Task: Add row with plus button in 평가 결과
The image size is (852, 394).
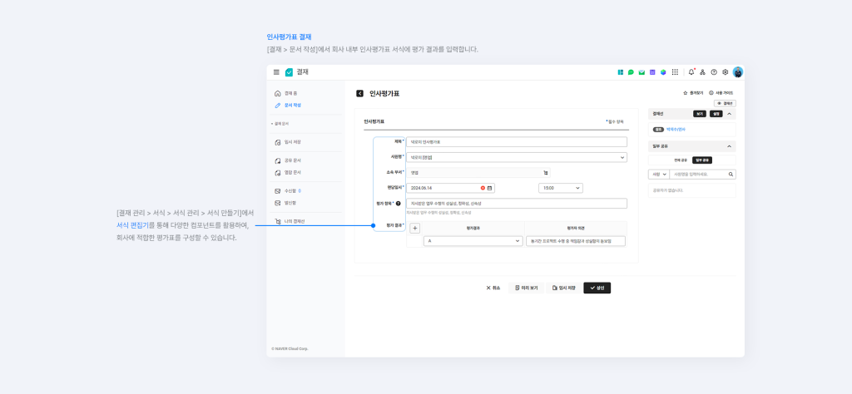Action: point(414,229)
